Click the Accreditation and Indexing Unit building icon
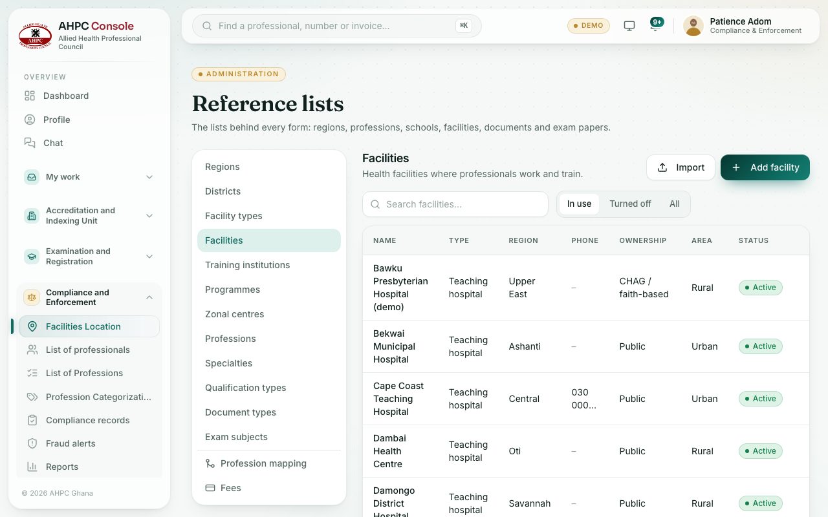The height and width of the screenshot is (517, 828). pos(32,216)
